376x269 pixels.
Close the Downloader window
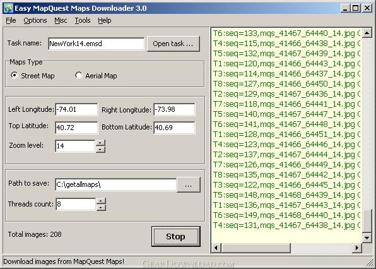tap(367, 8)
